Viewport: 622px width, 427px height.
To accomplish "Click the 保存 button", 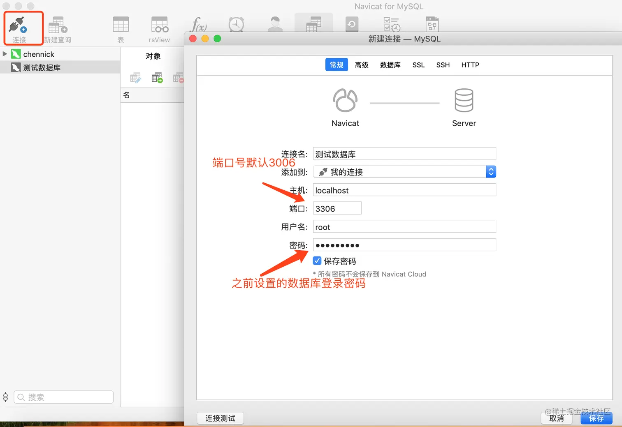I will pyautogui.click(x=596, y=418).
